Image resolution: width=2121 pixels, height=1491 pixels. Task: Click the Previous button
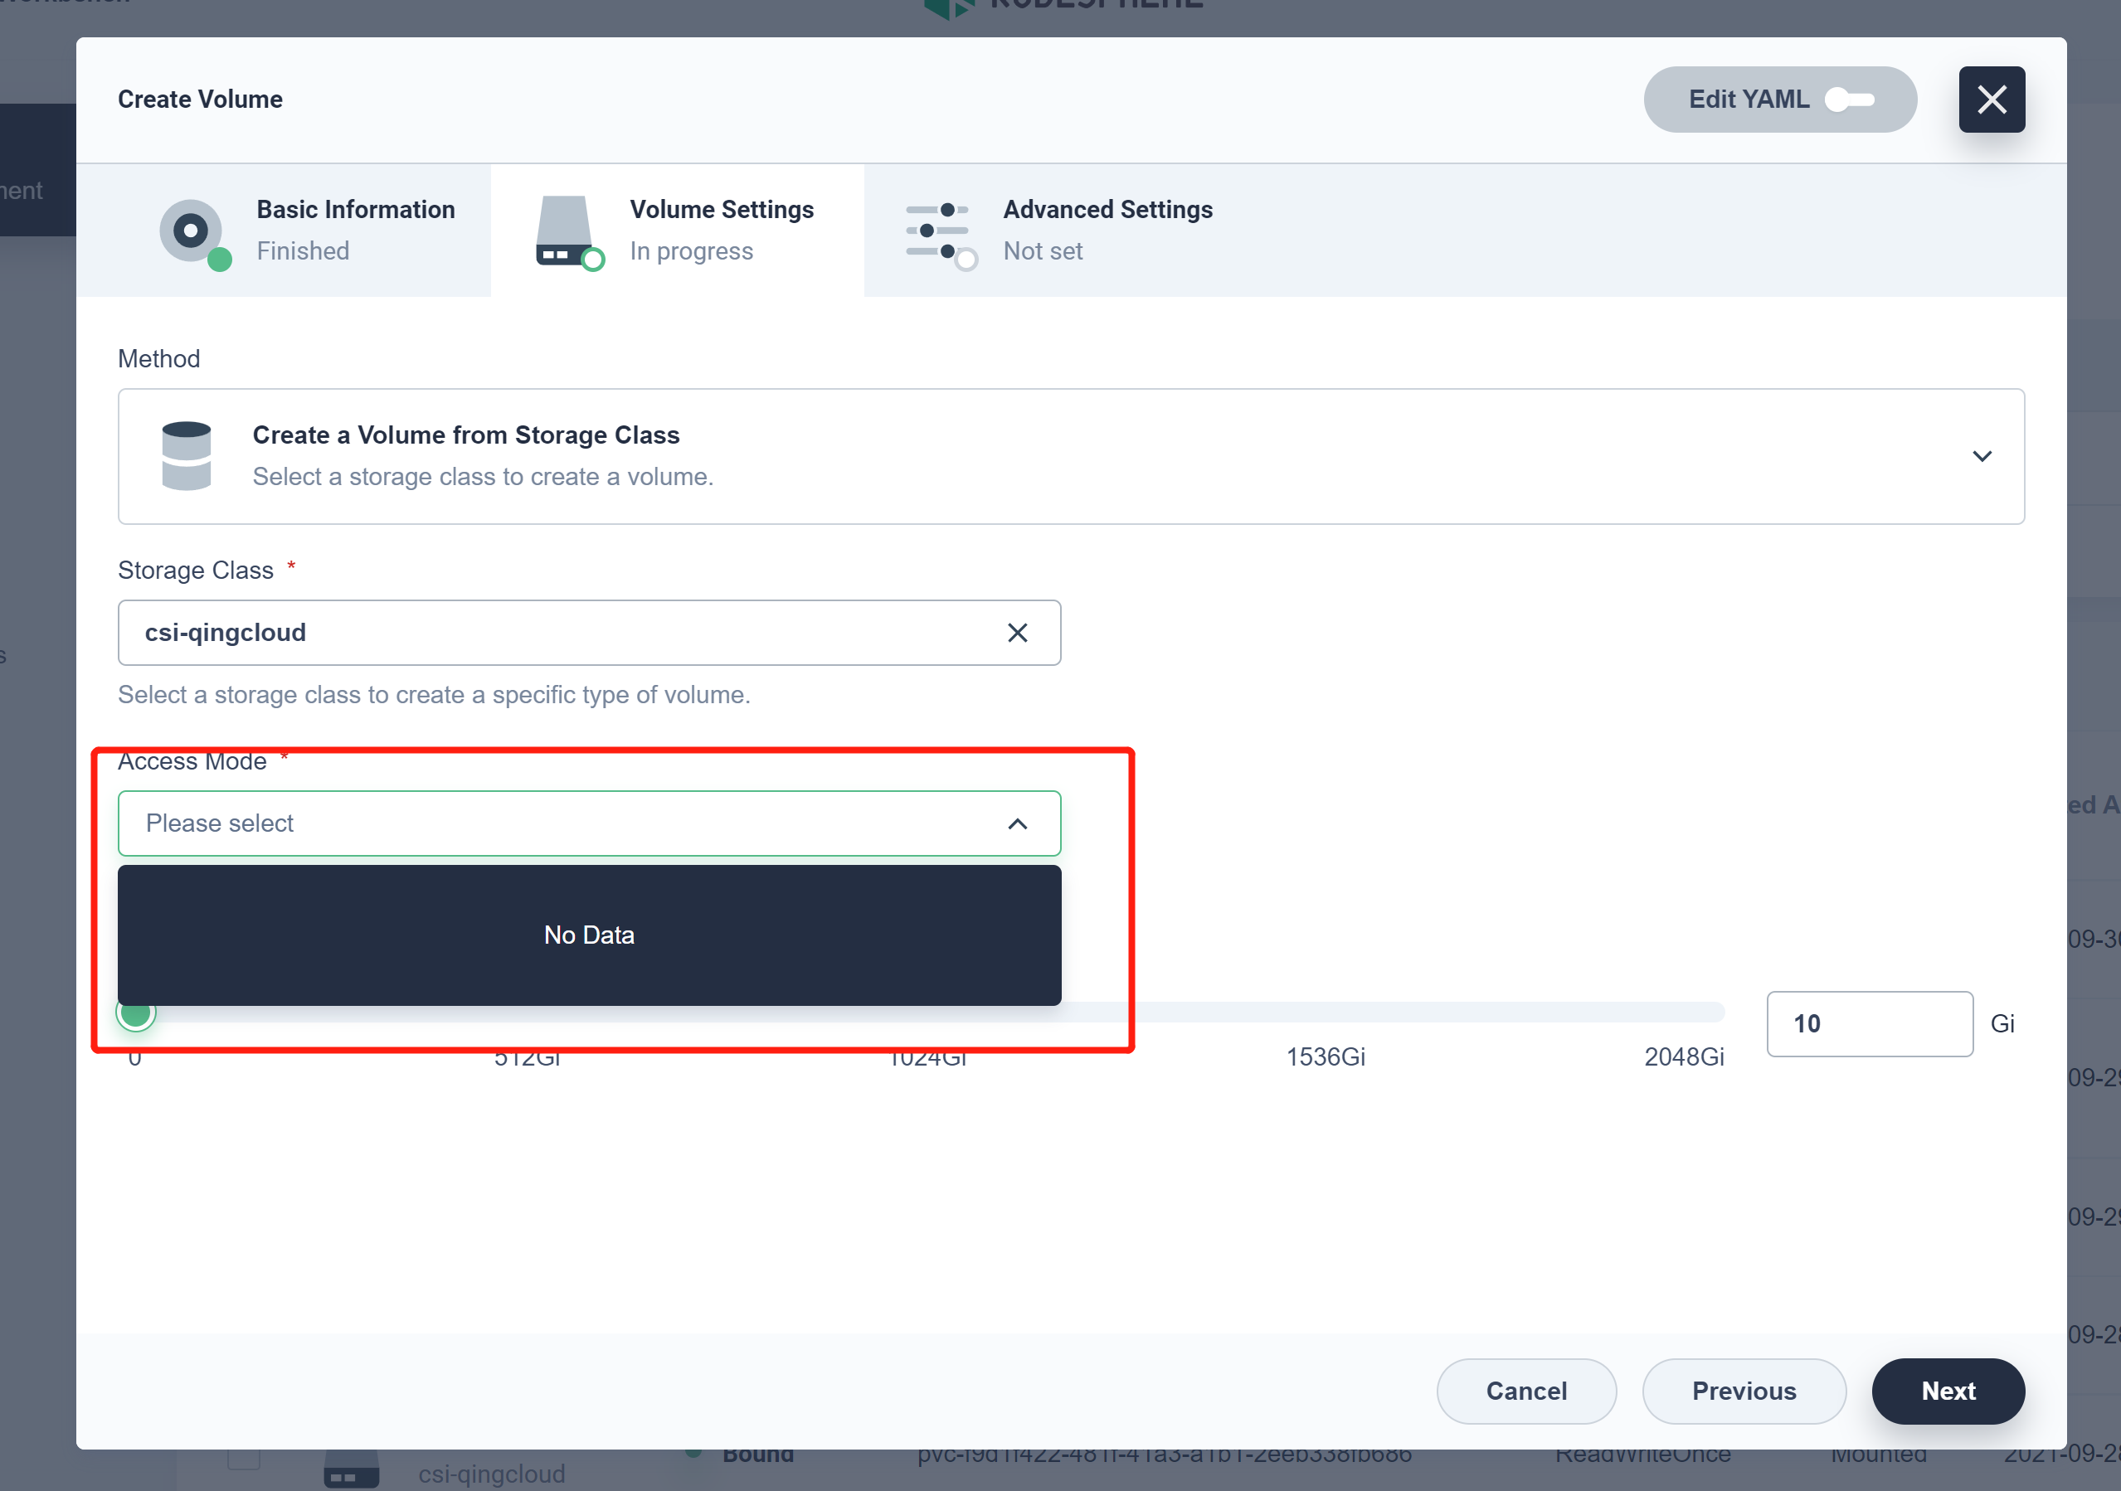click(x=1744, y=1391)
